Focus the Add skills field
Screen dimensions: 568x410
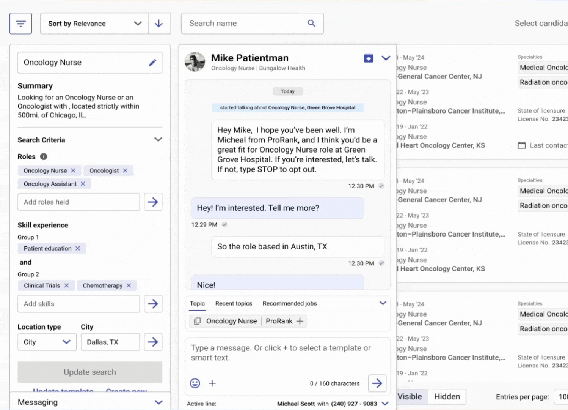79,304
